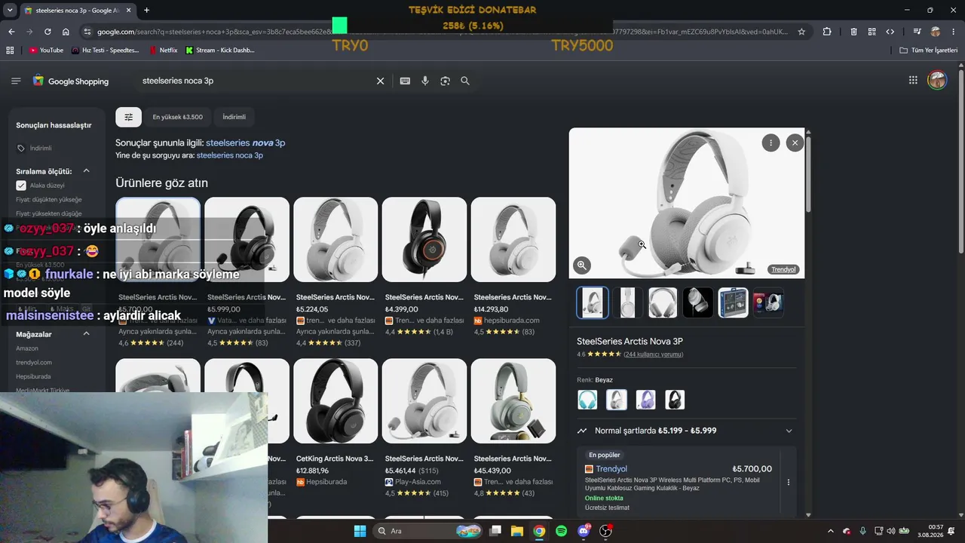Screen dimensions: 965x543
Task: Collapse the Mağazalar filter section
Action: pos(86,334)
